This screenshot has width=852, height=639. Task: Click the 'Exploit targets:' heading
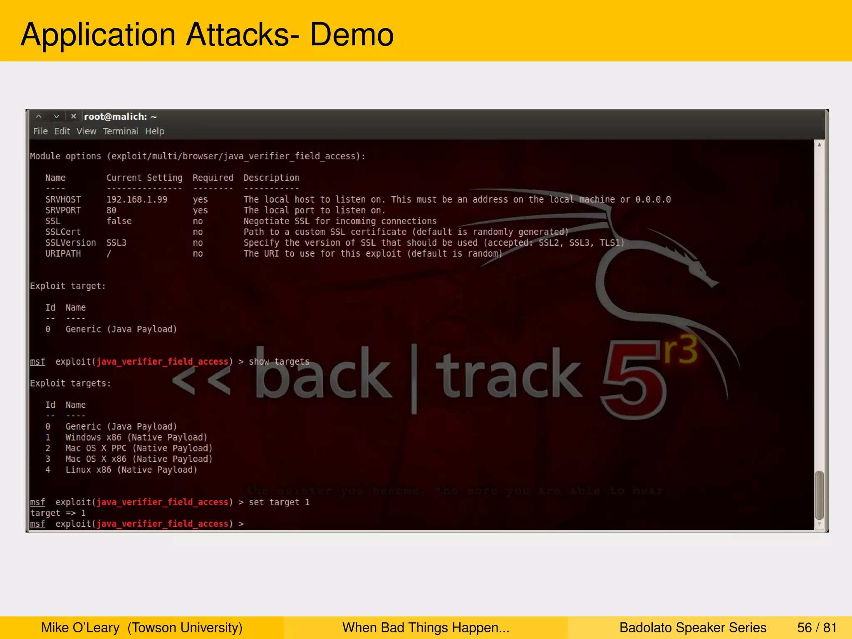(x=70, y=384)
